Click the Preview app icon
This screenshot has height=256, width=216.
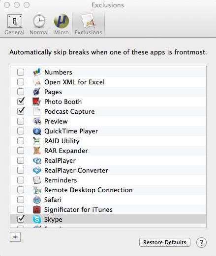pos(37,121)
